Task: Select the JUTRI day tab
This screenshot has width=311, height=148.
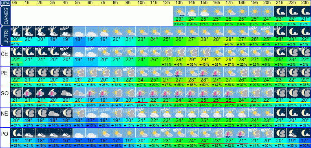Action: click(5, 36)
